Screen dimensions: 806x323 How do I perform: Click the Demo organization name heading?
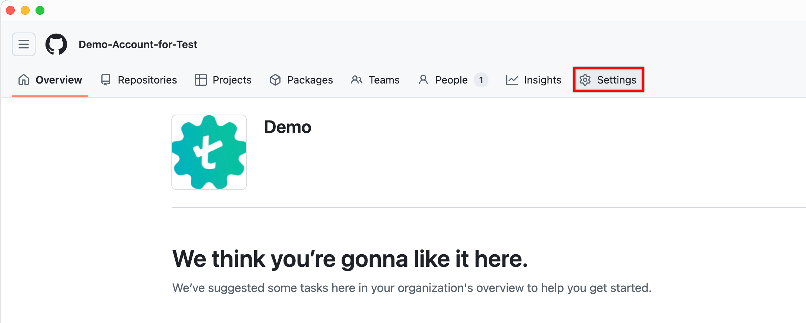(288, 127)
